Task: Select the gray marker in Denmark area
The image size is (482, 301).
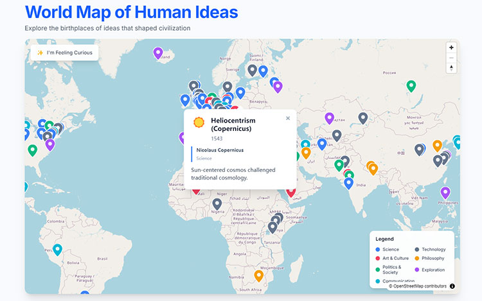Action: tap(228, 87)
